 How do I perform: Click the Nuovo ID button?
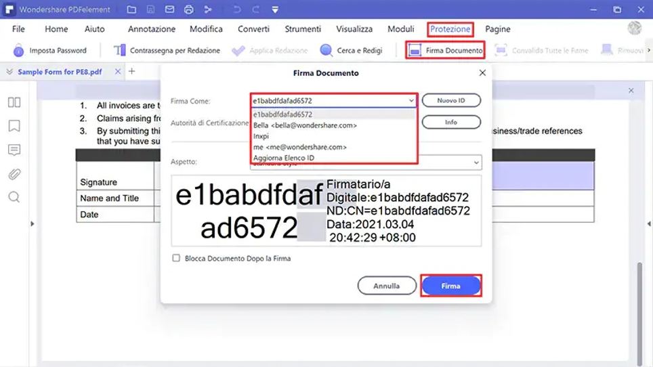coord(451,100)
